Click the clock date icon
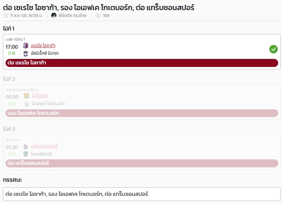 (x=6, y=16)
